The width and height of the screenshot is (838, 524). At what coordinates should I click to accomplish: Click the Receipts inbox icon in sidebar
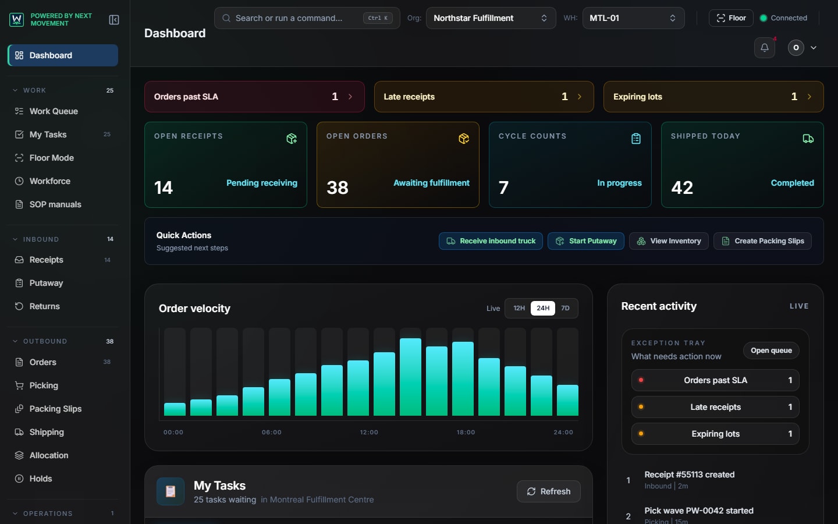pyautogui.click(x=19, y=260)
